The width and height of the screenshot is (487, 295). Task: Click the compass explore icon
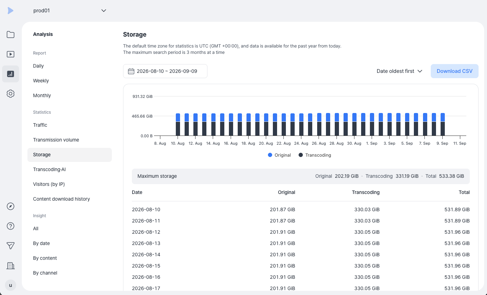(11, 206)
